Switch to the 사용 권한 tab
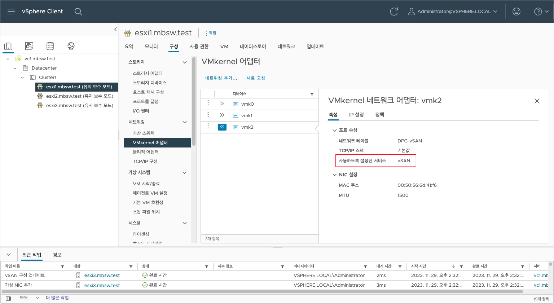This screenshot has height=304, width=554. [199, 47]
